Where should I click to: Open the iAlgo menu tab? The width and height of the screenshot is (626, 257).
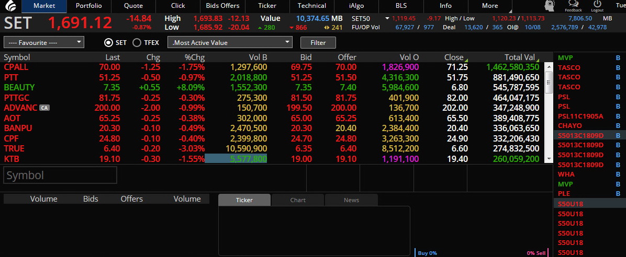tap(356, 6)
